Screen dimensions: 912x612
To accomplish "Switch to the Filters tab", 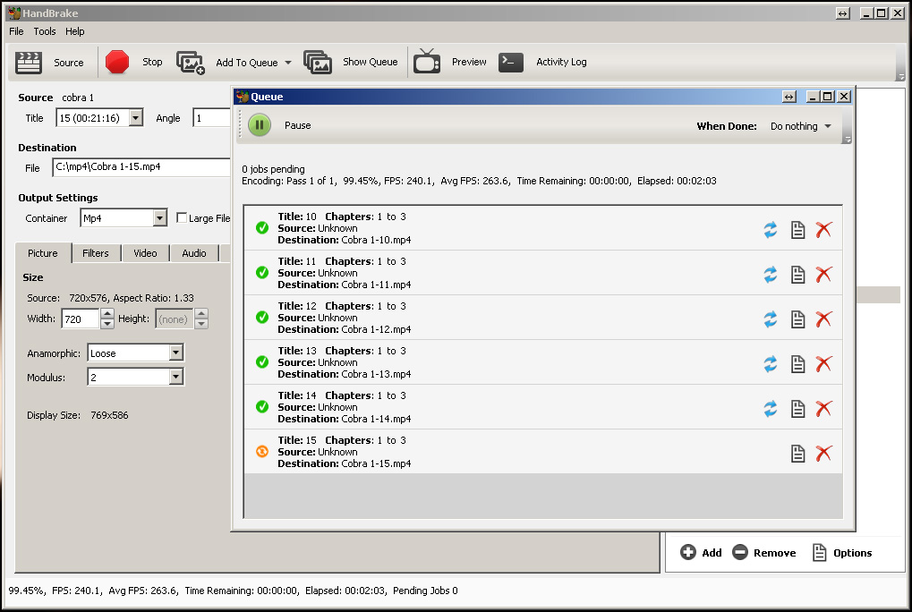I will click(x=96, y=253).
